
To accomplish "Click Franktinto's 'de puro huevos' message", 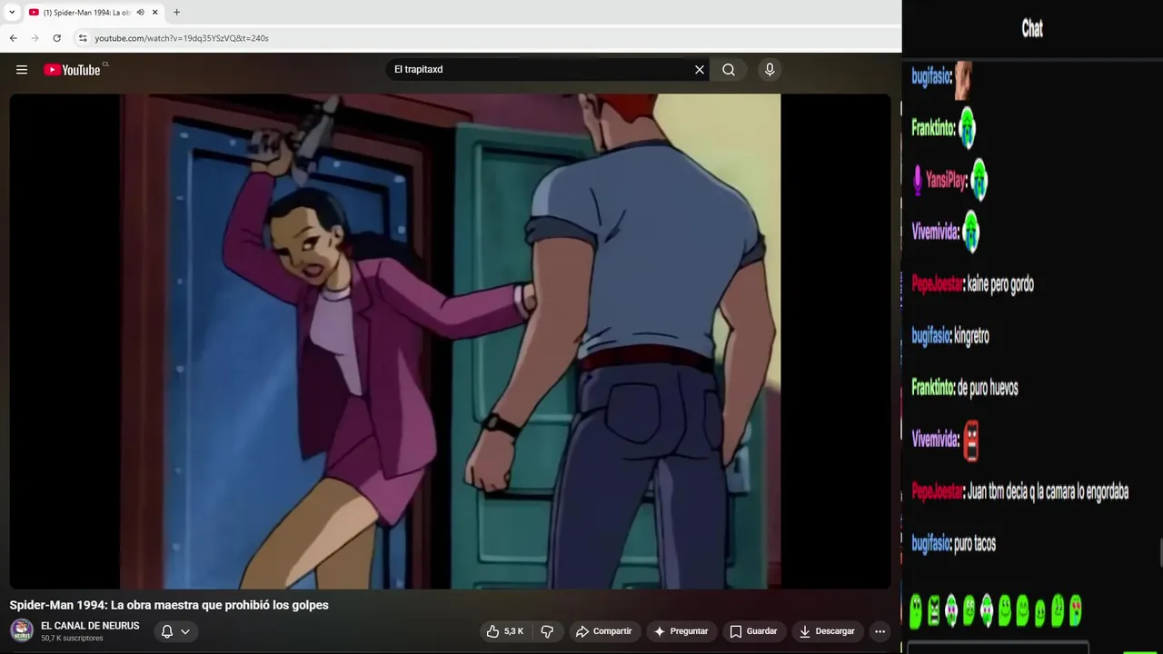I will [x=988, y=388].
